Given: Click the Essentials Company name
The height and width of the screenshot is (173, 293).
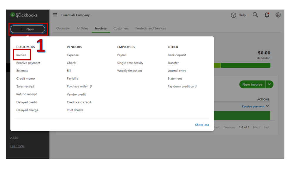Looking at the screenshot, I should coord(75,15).
